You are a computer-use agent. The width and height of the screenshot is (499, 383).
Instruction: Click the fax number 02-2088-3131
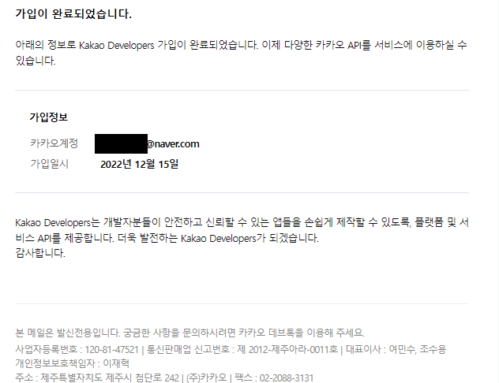pyautogui.click(x=287, y=378)
